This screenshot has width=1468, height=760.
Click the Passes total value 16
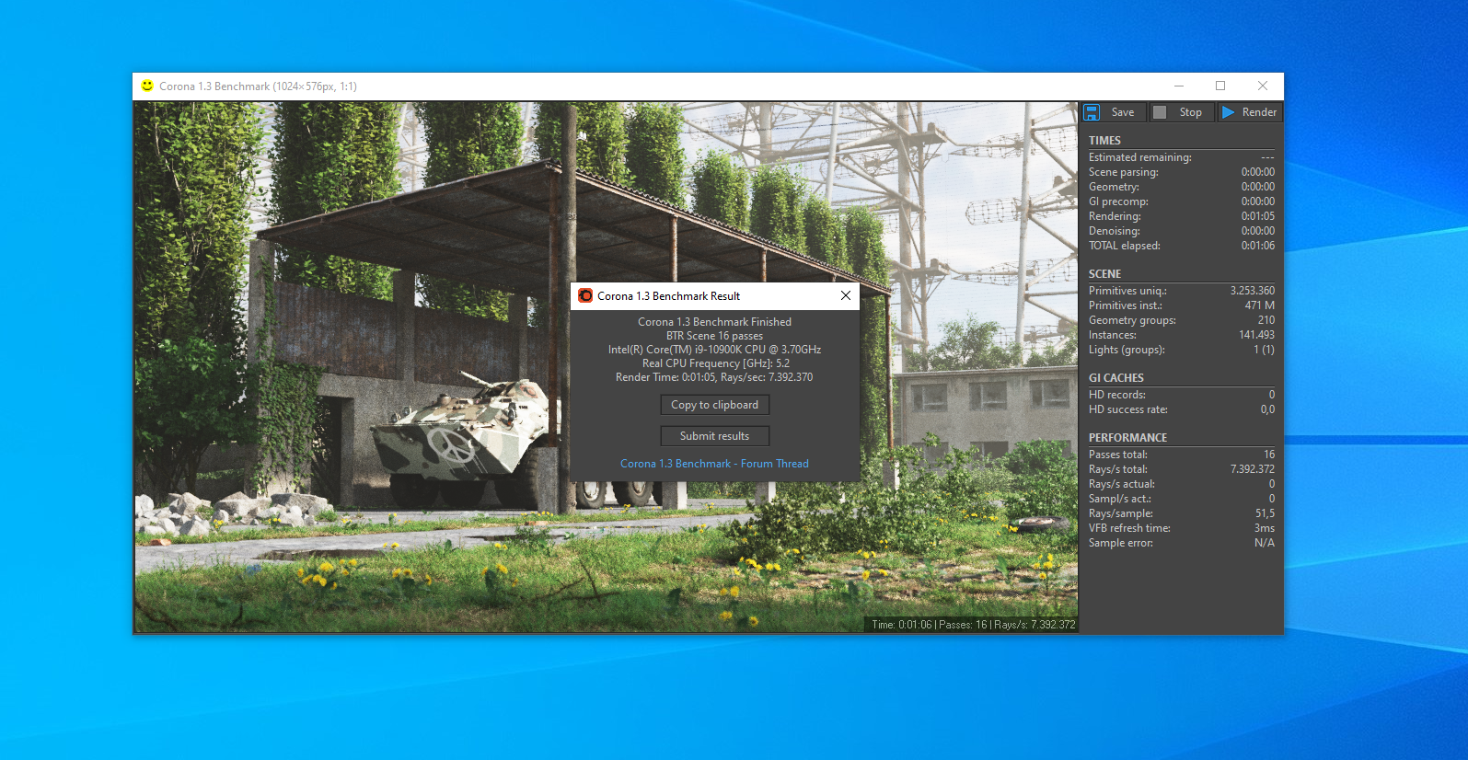point(1269,455)
